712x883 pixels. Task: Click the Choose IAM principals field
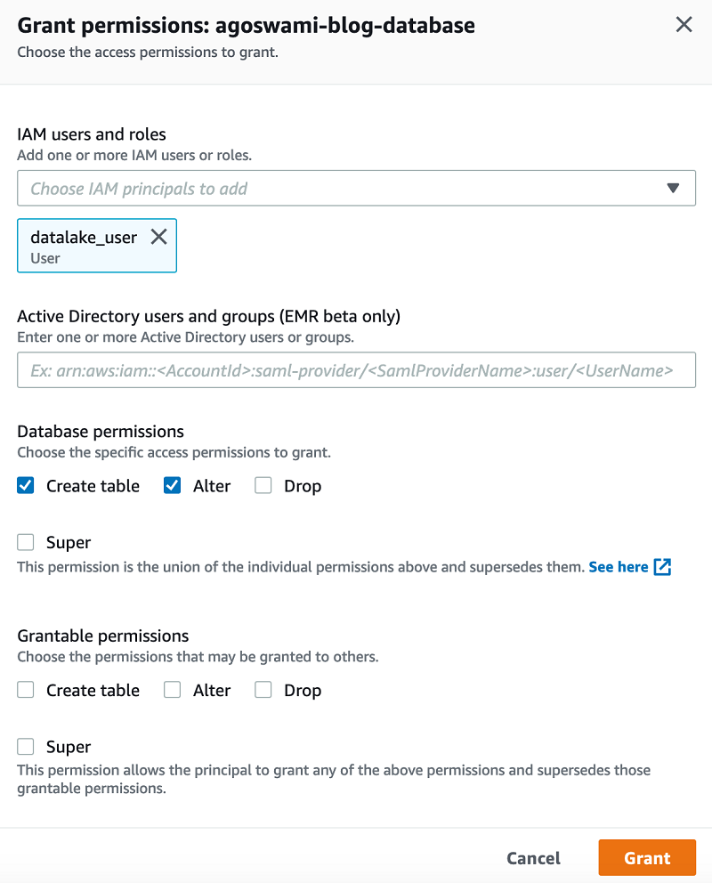(338, 189)
